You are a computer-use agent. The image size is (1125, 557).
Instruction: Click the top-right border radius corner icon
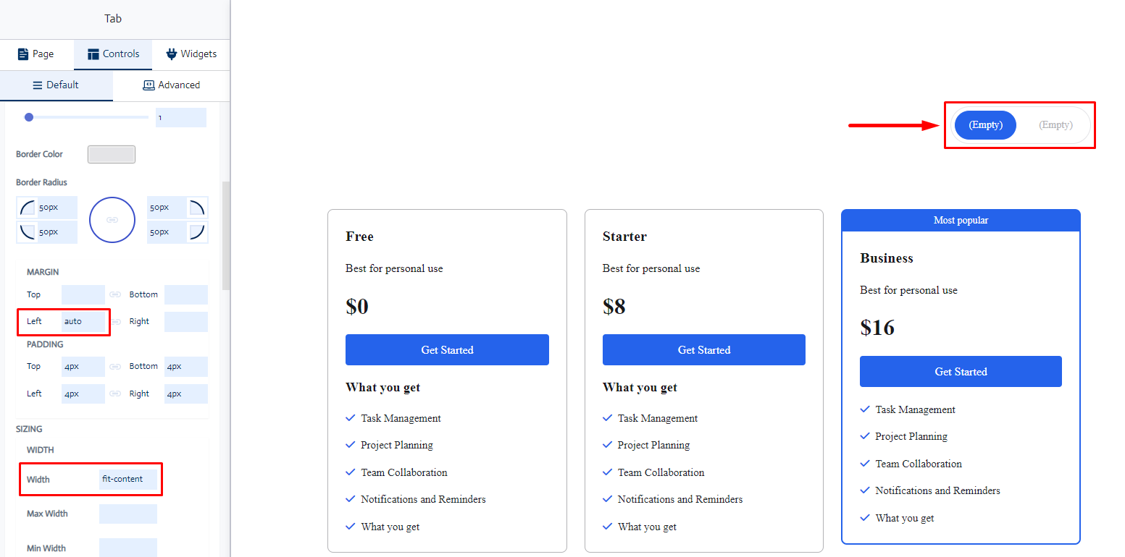click(196, 208)
